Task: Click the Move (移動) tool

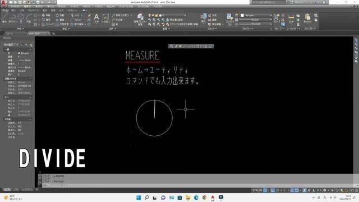Action: pyautogui.click(x=46, y=15)
